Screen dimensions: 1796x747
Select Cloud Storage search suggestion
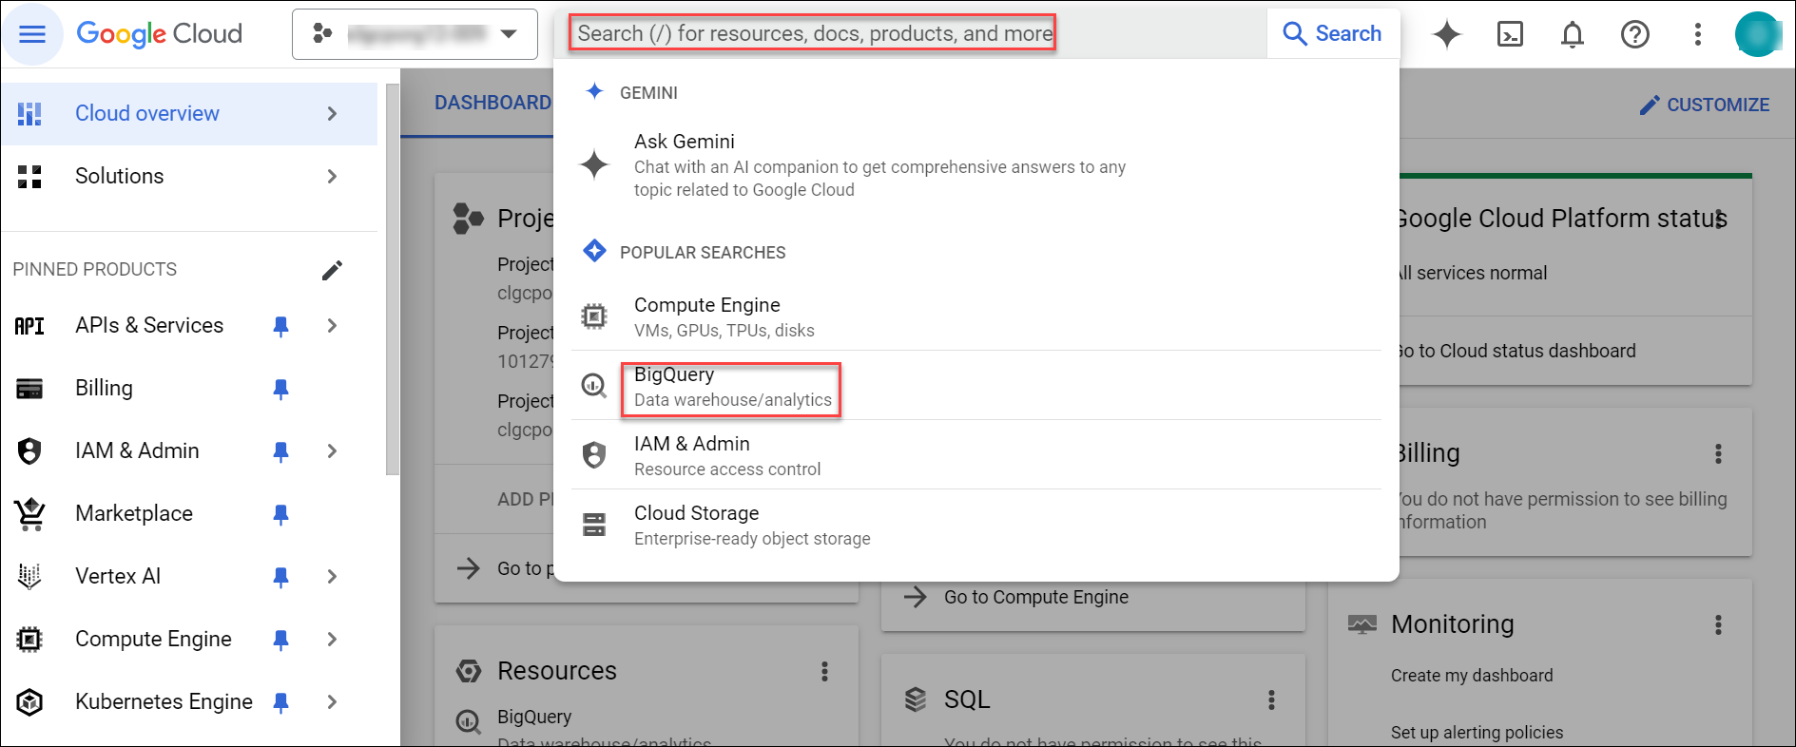(975, 525)
